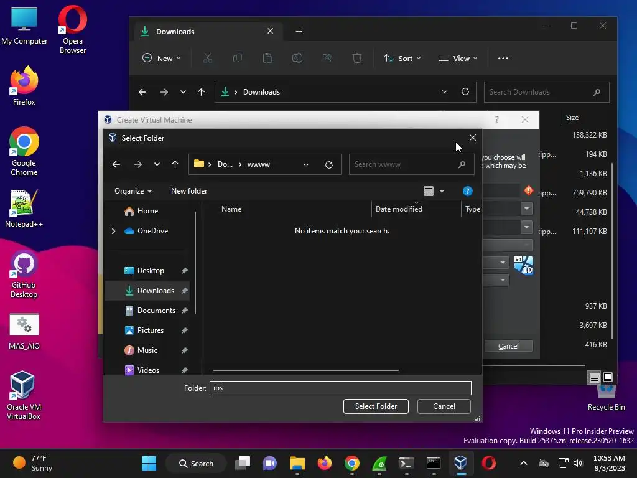Open Videos in navigation pane
The image size is (637, 478).
coord(147,370)
